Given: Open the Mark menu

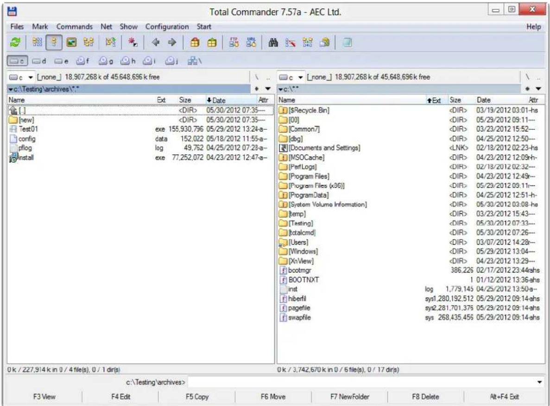Looking at the screenshot, I should point(40,27).
